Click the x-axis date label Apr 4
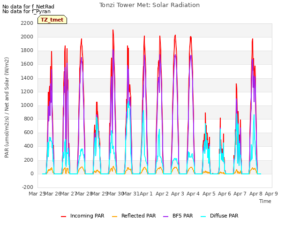The image size is (300, 225). tap(193, 194)
